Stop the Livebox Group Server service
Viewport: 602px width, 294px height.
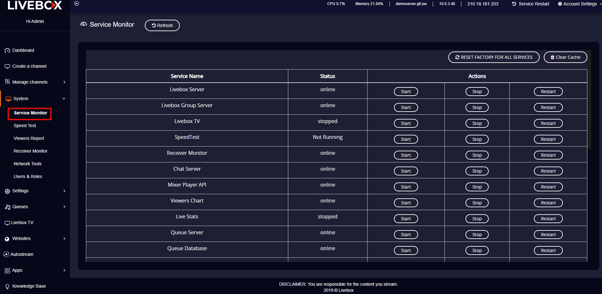477,107
